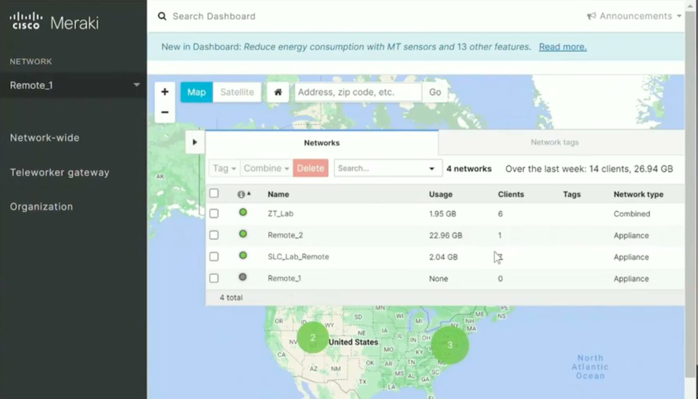The height and width of the screenshot is (399, 698).
Task: Click the Cisco Meraki logo
Action: (x=54, y=22)
